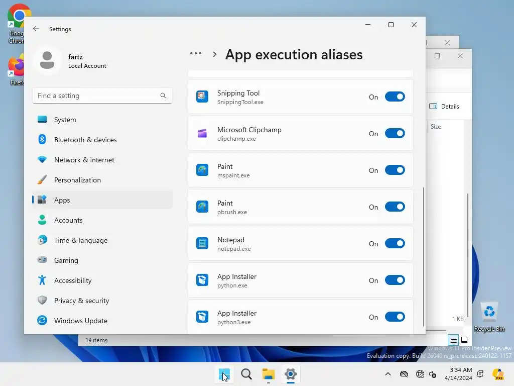Screen dimensions: 514x386
Task: Open the Windows Start menu
Action: click(224, 374)
